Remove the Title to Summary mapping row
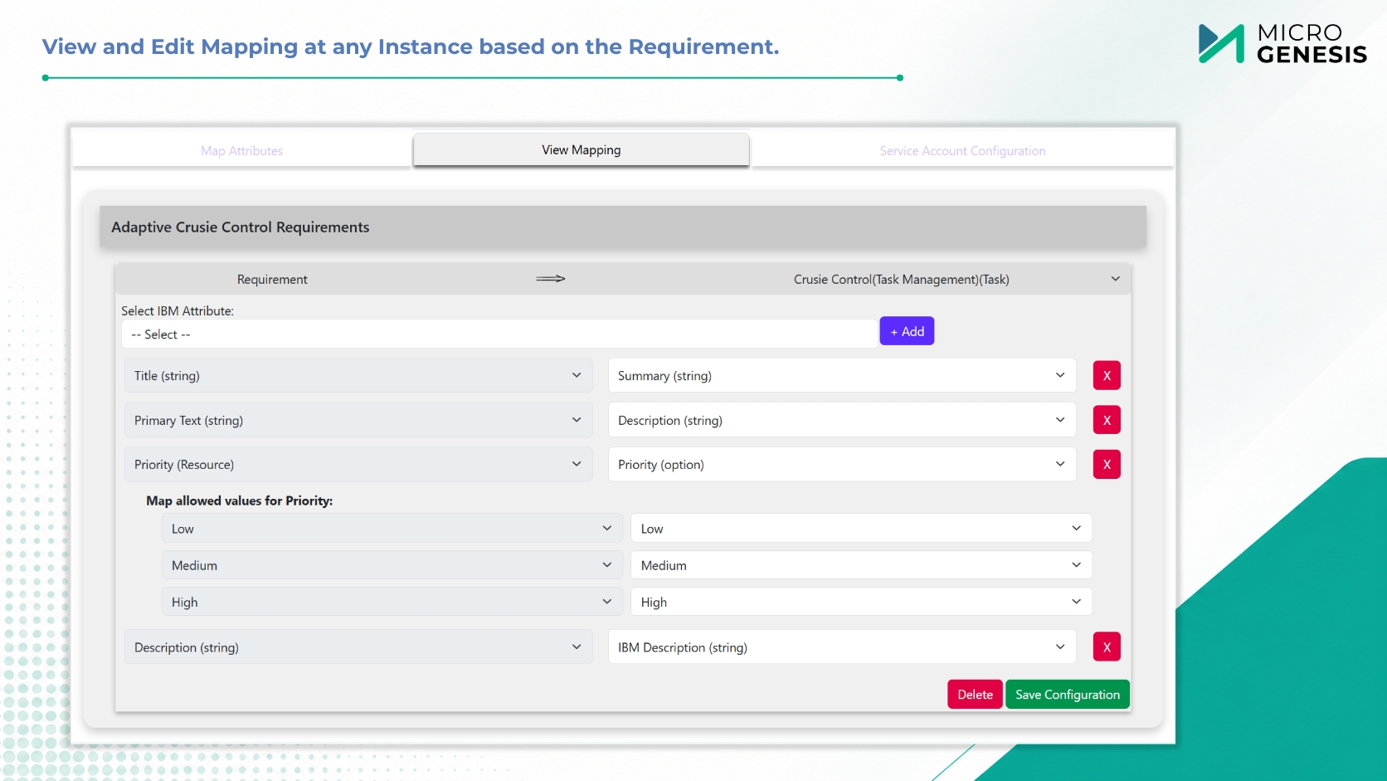The height and width of the screenshot is (781, 1387). pyautogui.click(x=1107, y=375)
